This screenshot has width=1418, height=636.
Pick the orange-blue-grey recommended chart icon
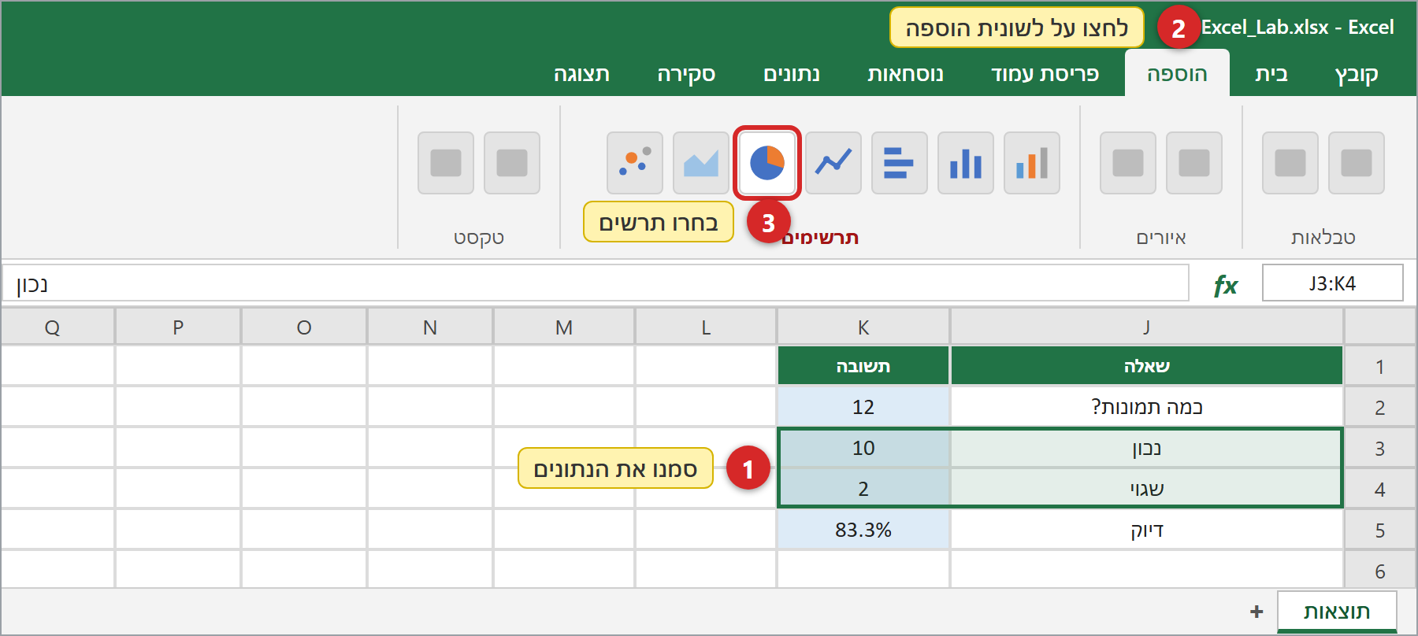pos(1032,163)
